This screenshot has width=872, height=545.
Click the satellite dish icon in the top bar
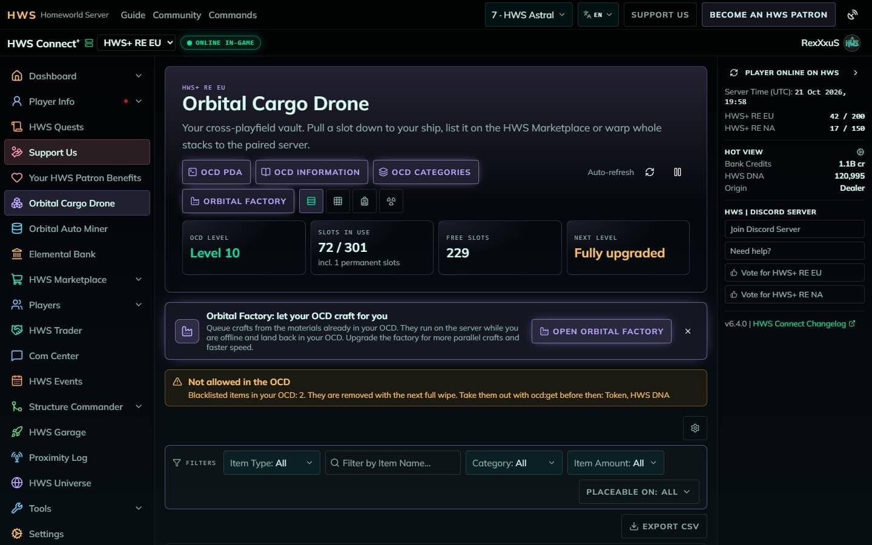853,15
